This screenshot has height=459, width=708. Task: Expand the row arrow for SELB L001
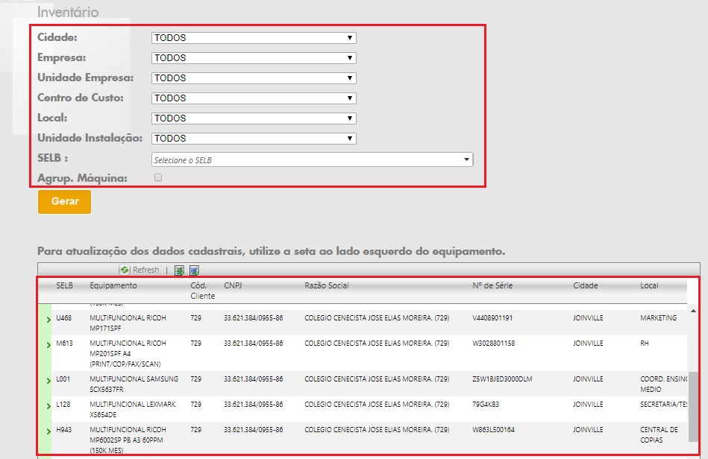(48, 381)
